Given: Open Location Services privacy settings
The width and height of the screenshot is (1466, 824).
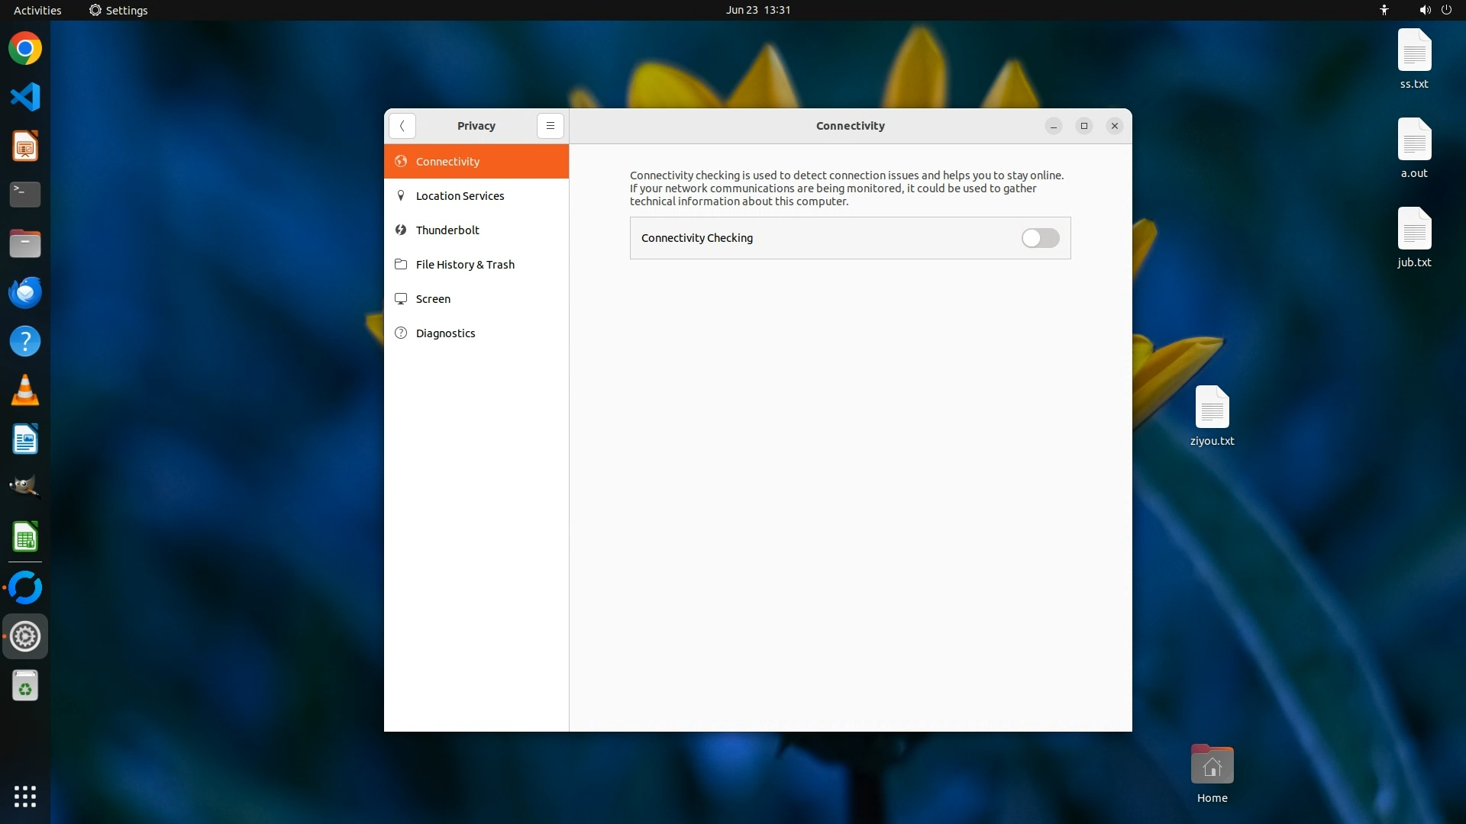Looking at the screenshot, I should tap(460, 196).
